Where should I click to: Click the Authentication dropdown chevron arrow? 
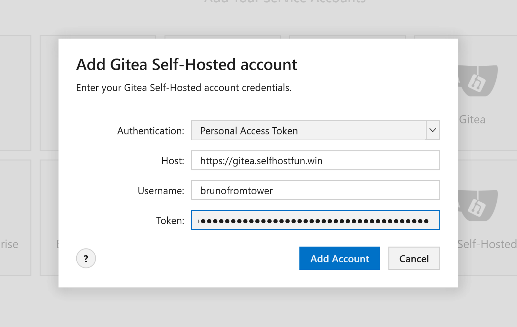(433, 130)
